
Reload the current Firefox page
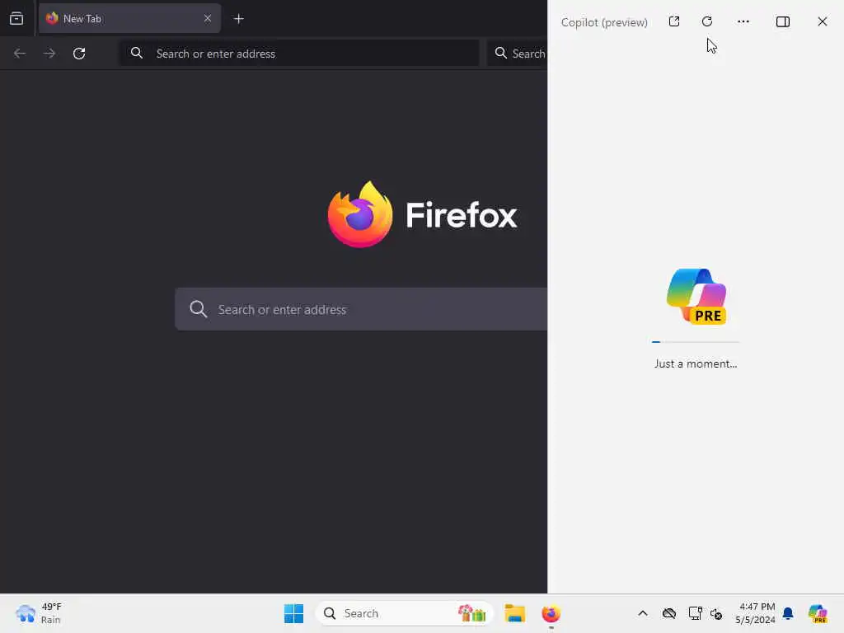tap(79, 54)
